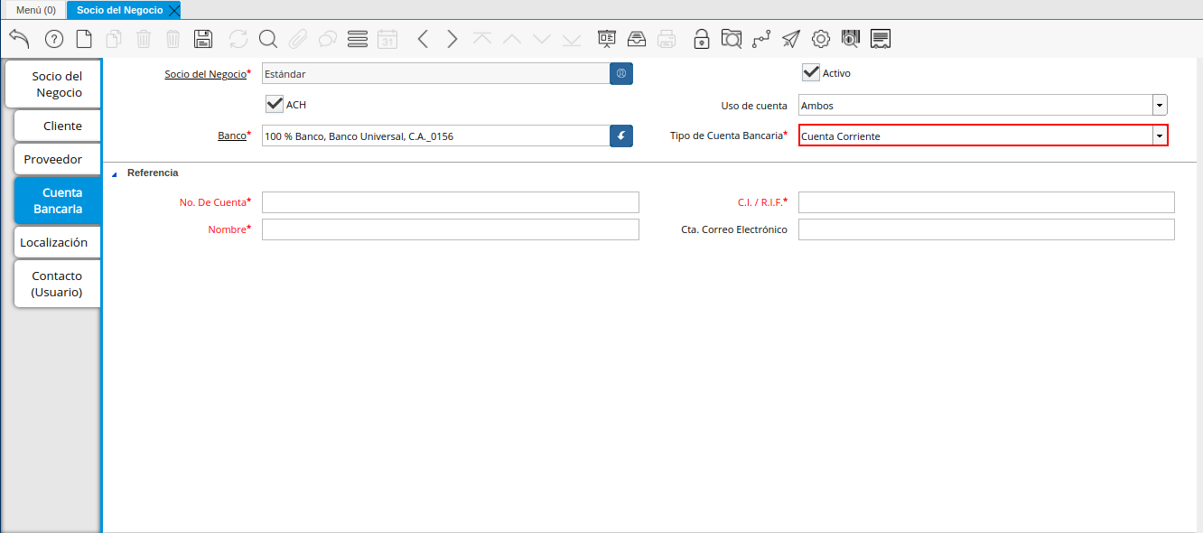The image size is (1203, 533).
Task: Save changes with the floppy disk icon
Action: coord(203,39)
